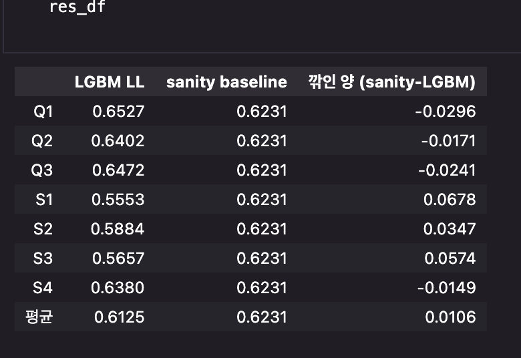Select the Q1 row label
This screenshot has width=521, height=358.
(43, 111)
